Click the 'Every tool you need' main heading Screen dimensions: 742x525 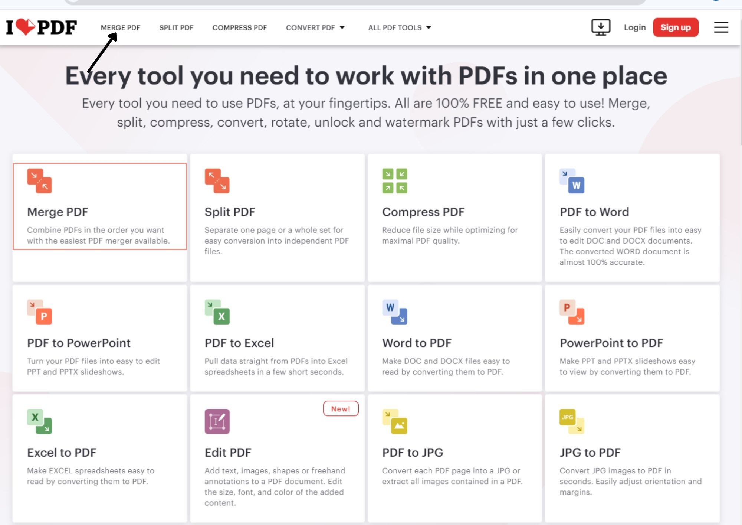pyautogui.click(x=366, y=76)
